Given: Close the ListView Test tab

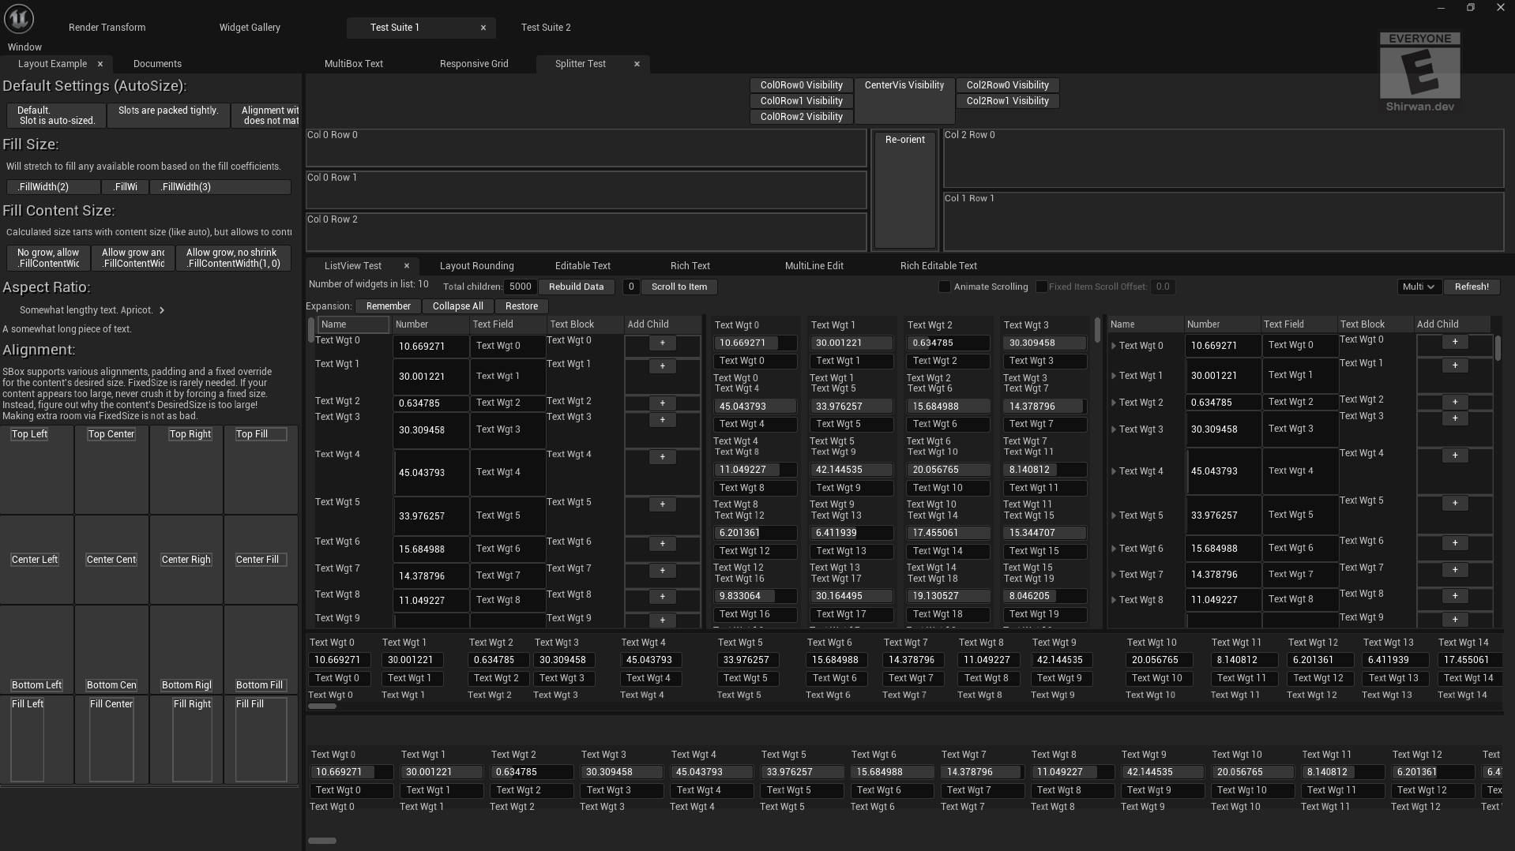Looking at the screenshot, I should (x=407, y=266).
